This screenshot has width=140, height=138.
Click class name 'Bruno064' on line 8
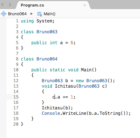pos(47,59)
